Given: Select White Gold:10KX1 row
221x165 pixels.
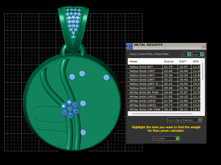Looking at the screenshot, I should click(164, 97).
